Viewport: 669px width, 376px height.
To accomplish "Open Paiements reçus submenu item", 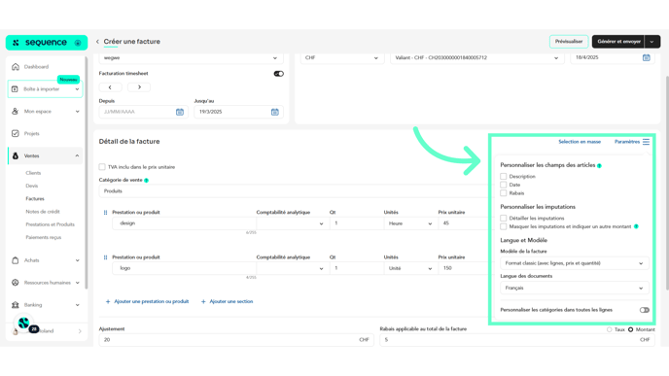I will pos(44,237).
